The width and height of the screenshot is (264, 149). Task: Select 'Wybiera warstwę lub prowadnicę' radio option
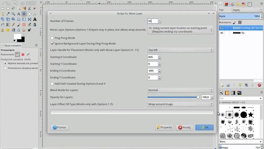tap(5, 63)
